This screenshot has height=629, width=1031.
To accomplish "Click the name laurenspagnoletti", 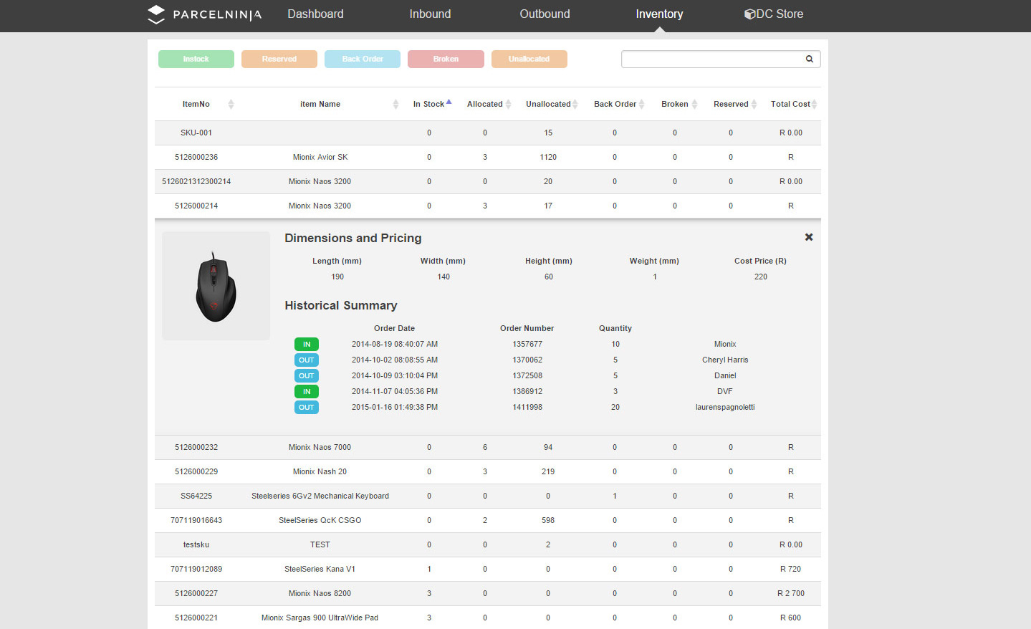I will pyautogui.click(x=725, y=408).
